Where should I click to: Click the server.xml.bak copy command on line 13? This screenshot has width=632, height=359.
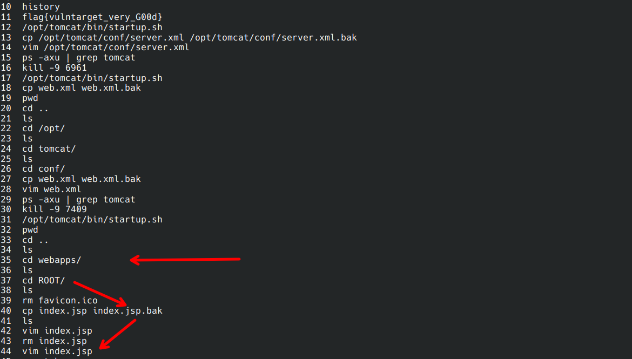click(190, 37)
